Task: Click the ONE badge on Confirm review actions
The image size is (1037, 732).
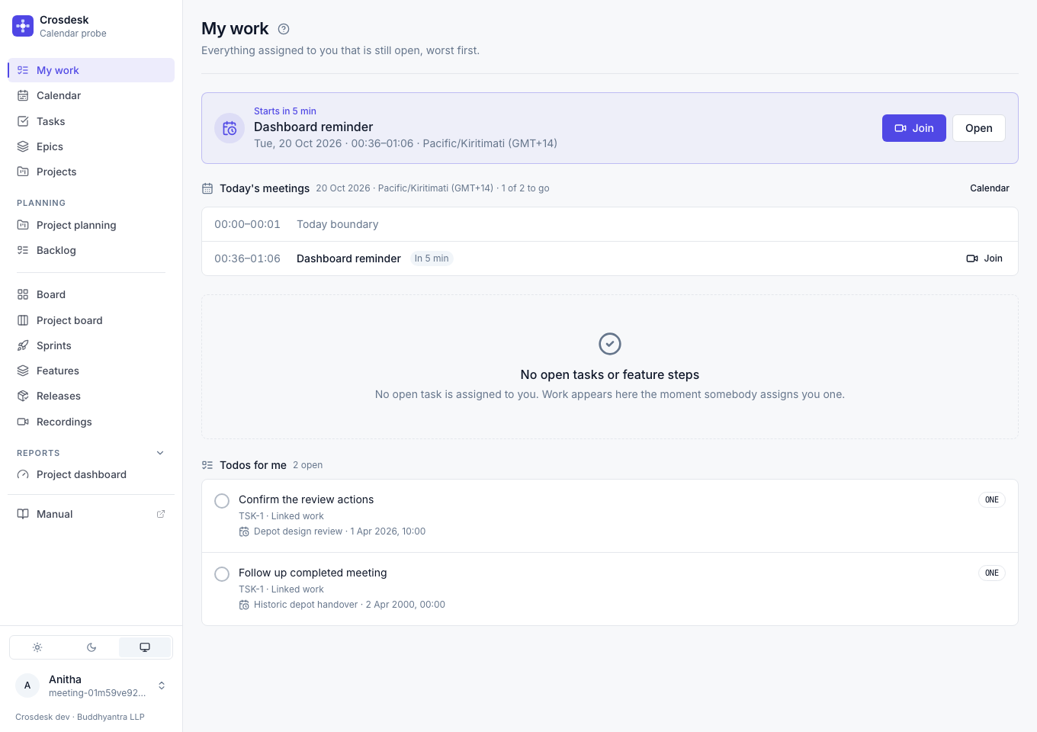Action: pos(992,500)
